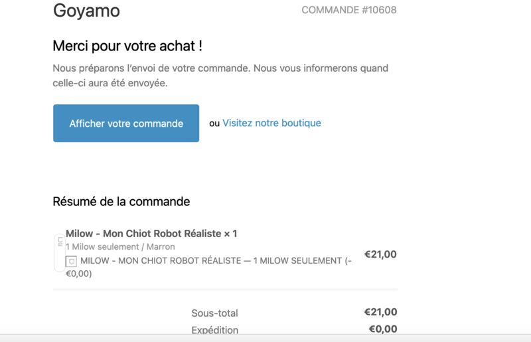Open the Afficher votre commande button
This screenshot has width=531, height=342.
(x=126, y=124)
